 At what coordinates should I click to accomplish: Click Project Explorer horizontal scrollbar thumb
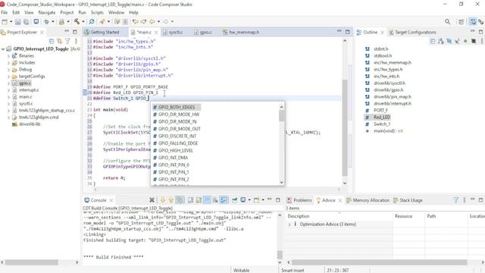31,262
